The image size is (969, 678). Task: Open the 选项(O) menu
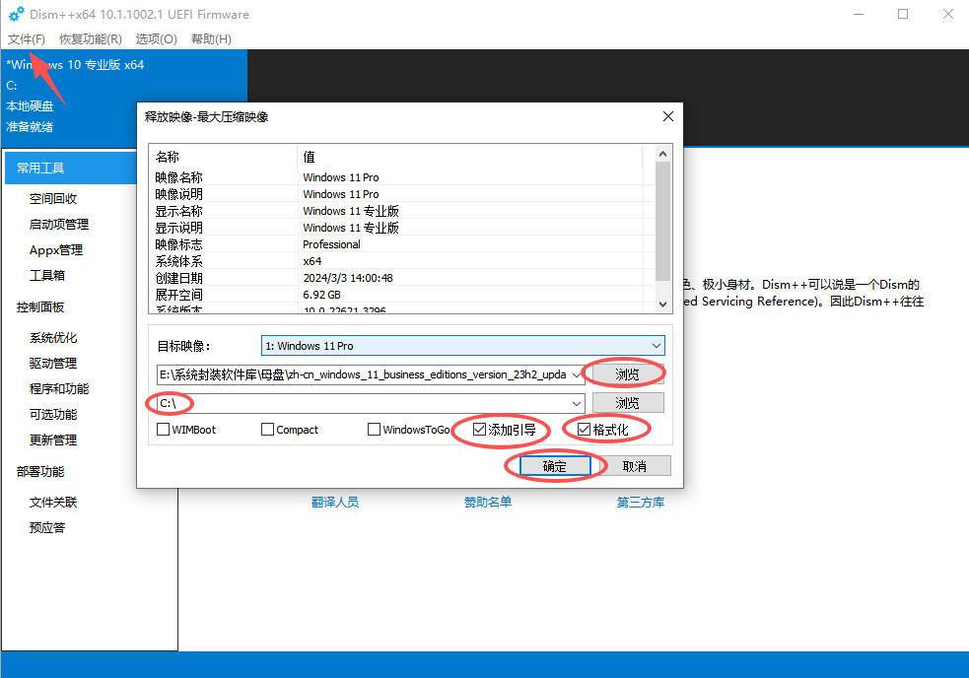point(156,38)
